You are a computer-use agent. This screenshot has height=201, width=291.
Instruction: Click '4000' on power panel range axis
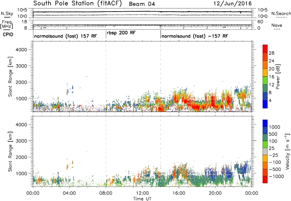point(21,50)
